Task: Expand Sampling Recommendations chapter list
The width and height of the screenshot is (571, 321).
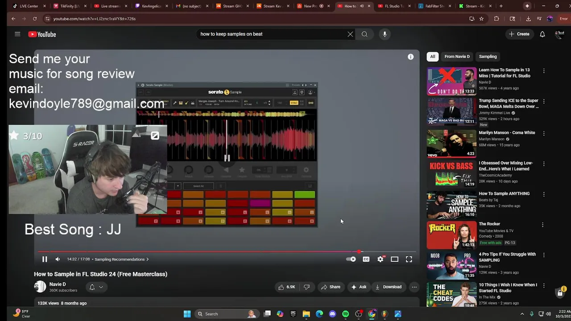Action: [x=121, y=259]
